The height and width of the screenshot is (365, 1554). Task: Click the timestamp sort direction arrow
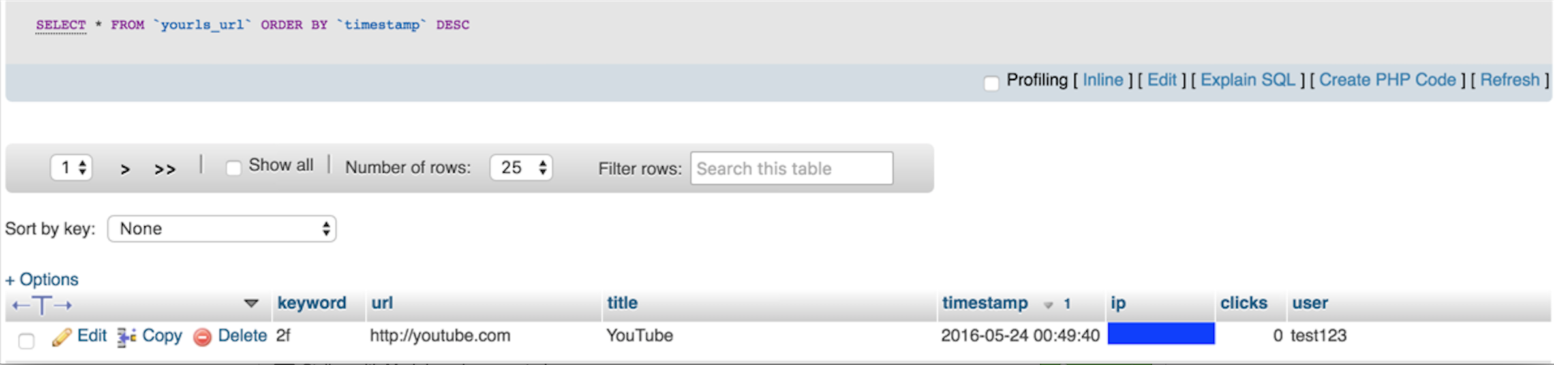(1048, 304)
